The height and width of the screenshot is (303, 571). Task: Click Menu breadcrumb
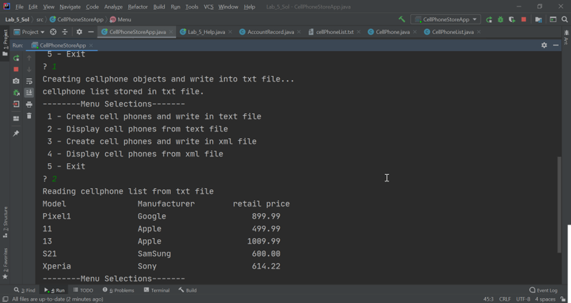click(121, 20)
